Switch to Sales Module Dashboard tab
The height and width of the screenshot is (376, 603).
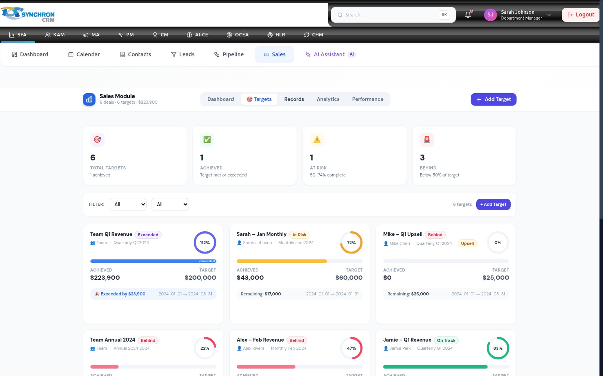click(x=221, y=99)
